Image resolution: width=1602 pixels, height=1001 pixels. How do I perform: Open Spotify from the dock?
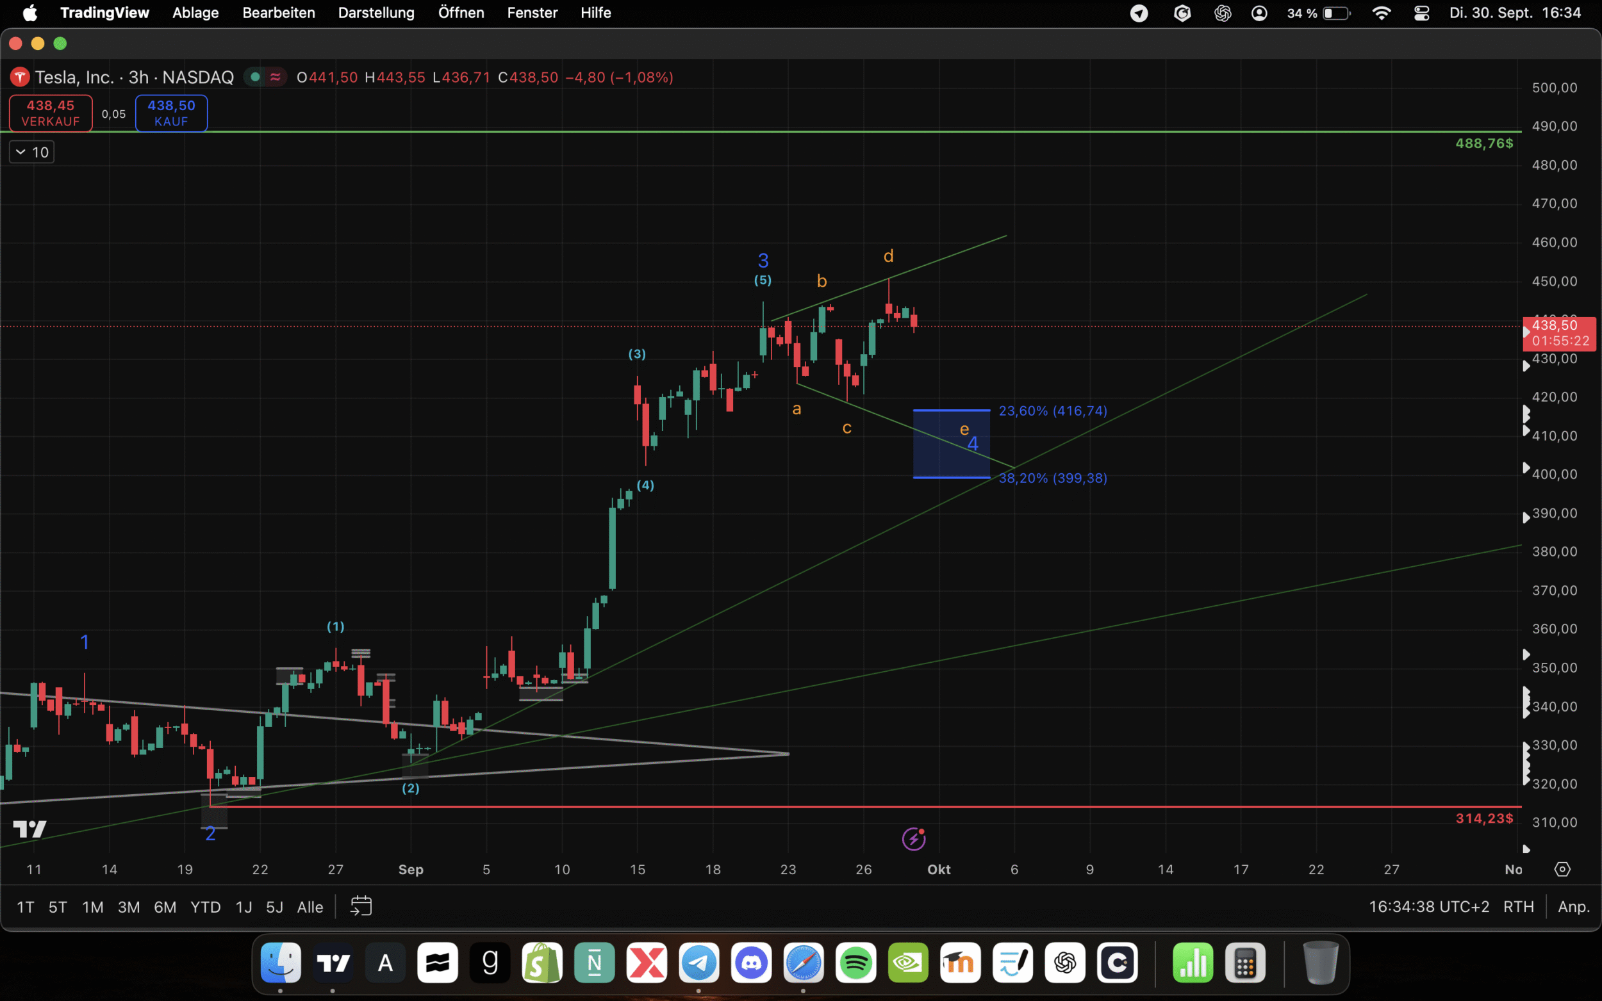point(855,963)
